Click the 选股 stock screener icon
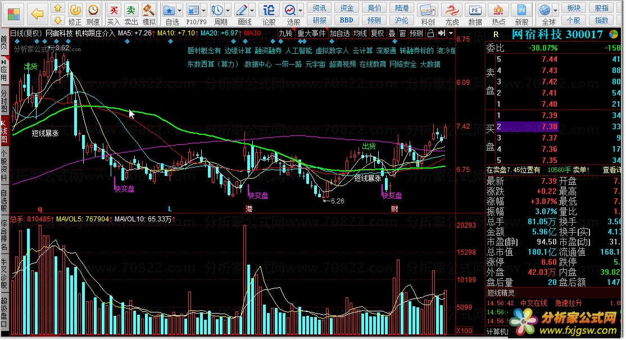 point(290,10)
